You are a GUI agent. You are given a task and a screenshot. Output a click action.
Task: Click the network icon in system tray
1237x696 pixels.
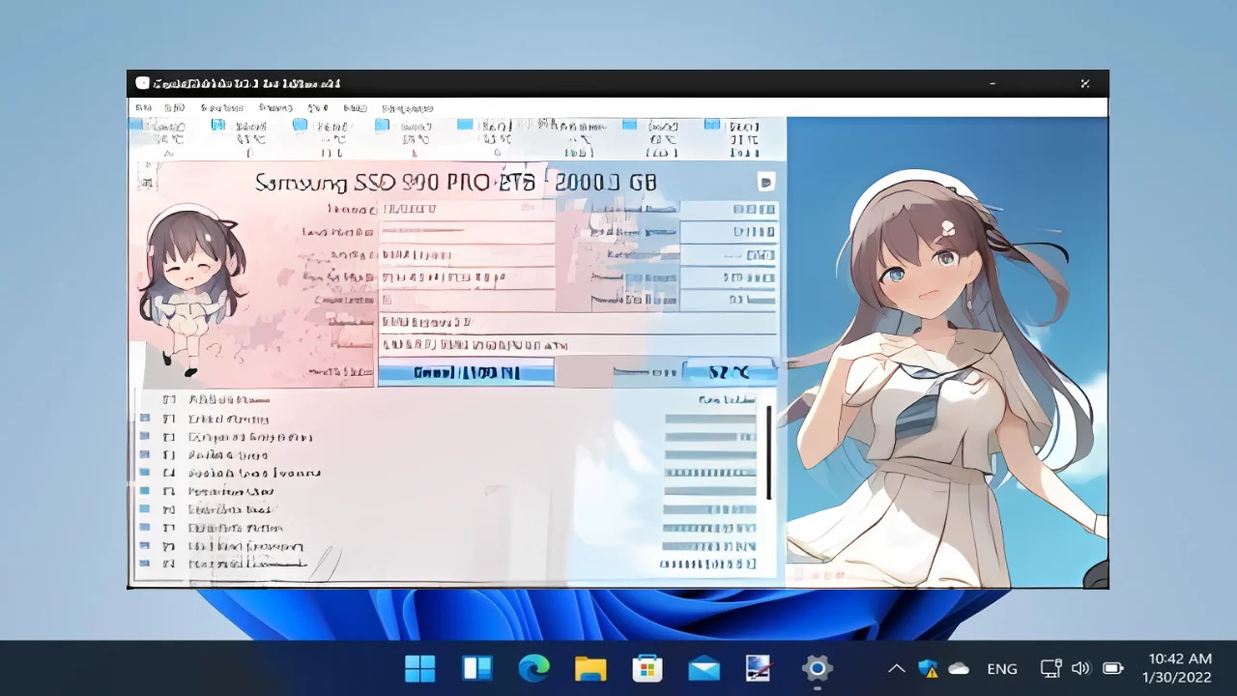[1050, 668]
